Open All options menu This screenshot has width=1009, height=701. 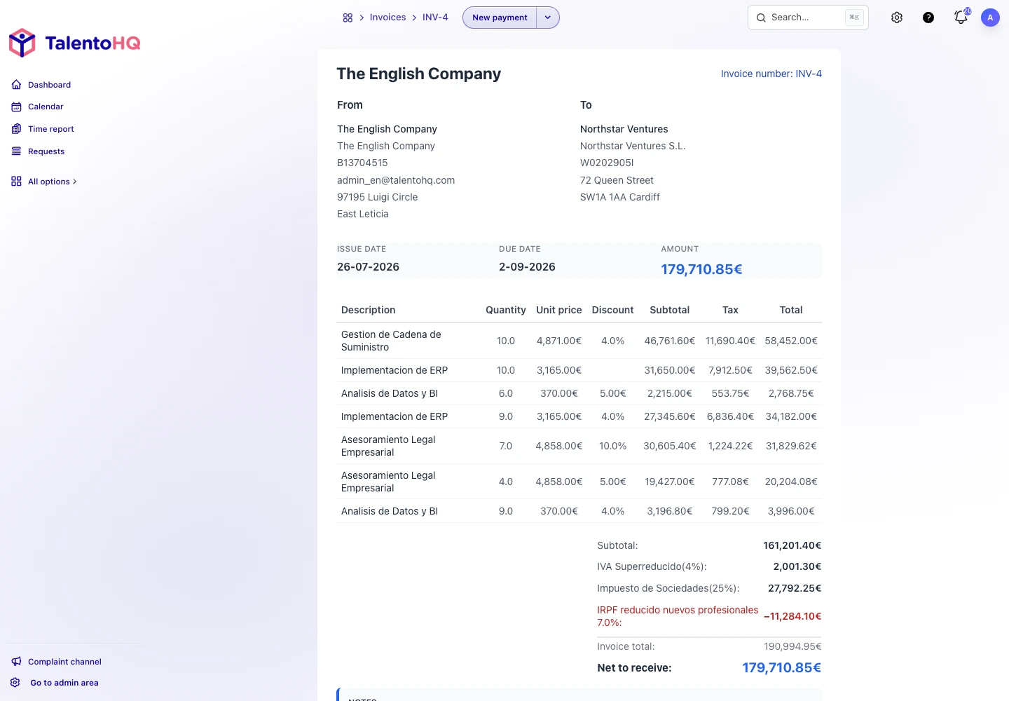[x=49, y=182]
